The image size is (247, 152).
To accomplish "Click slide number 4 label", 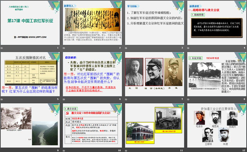I will pos(245,48).
